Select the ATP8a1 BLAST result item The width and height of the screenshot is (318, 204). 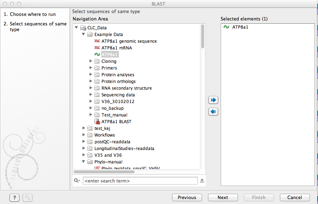116,122
